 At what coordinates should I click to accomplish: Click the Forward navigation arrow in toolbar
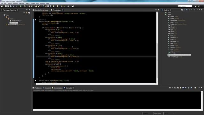coord(68,6)
